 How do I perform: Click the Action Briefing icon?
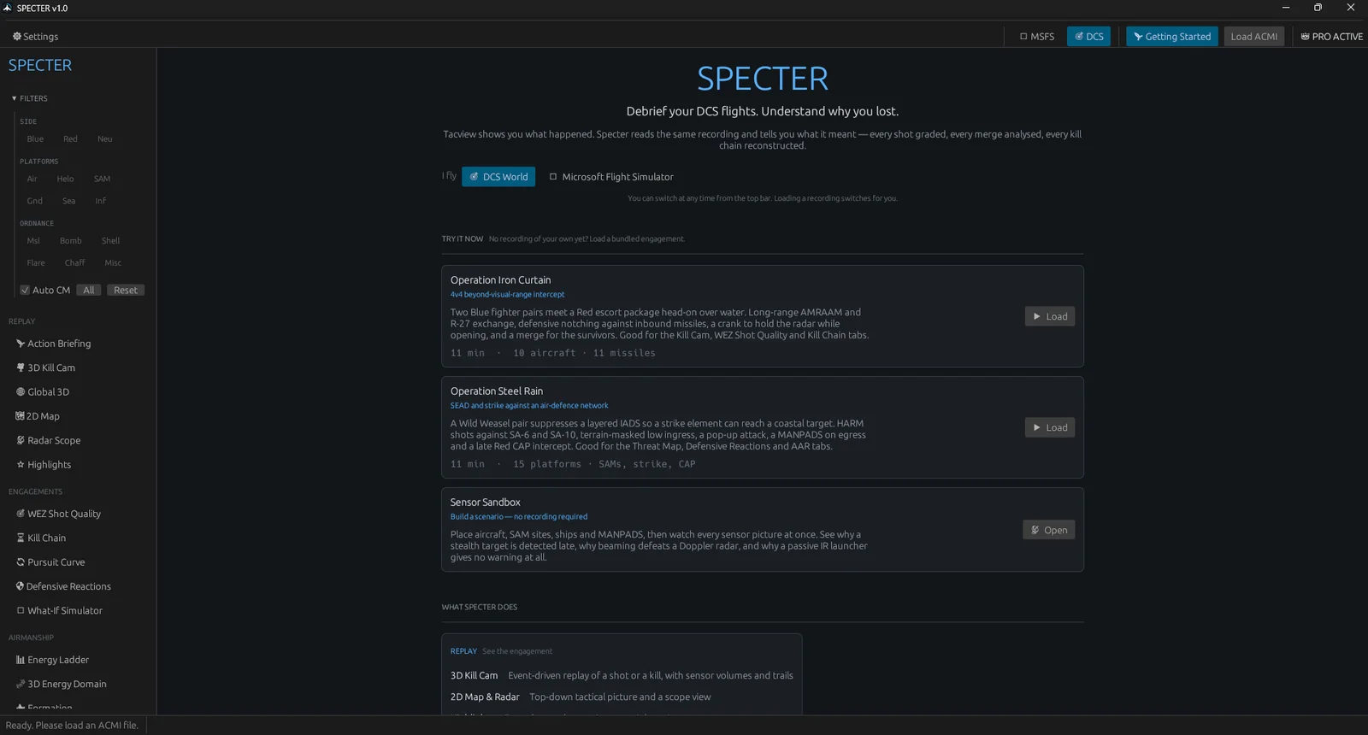(x=21, y=344)
